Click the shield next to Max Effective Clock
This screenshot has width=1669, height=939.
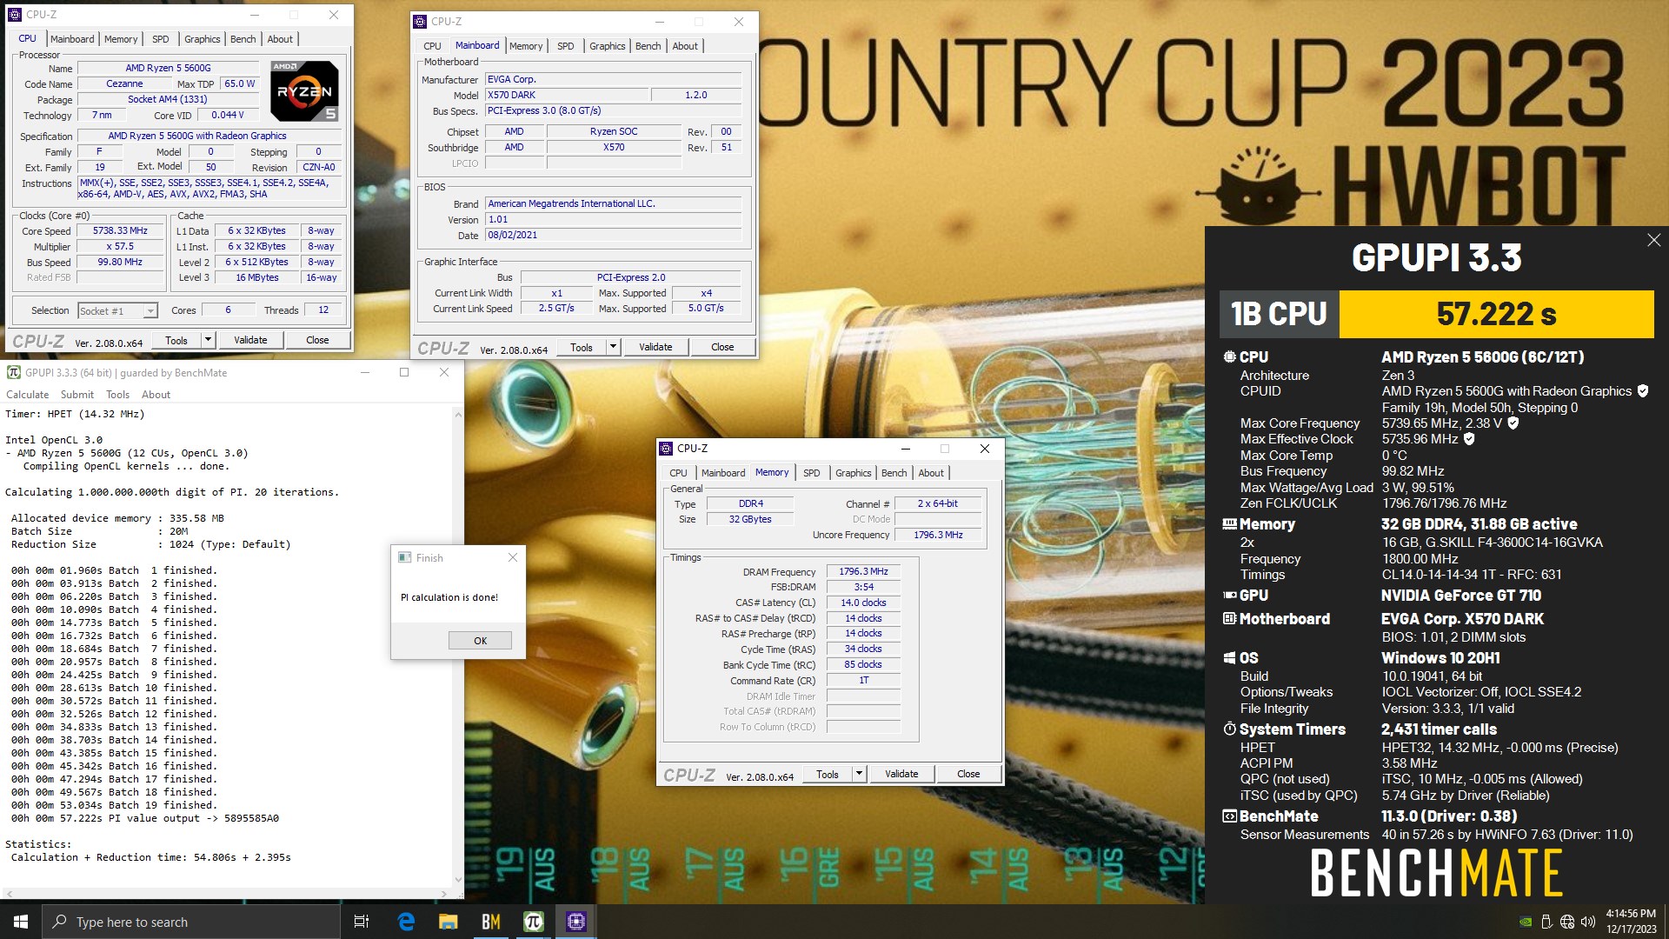click(1469, 439)
